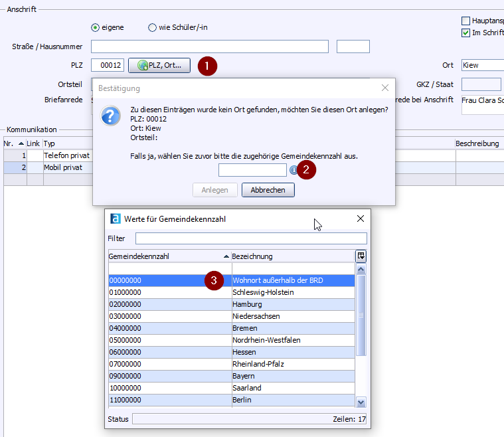Click the info icon beside Gemeindekennzahl field
This screenshot has height=437, width=504.
coord(294,170)
